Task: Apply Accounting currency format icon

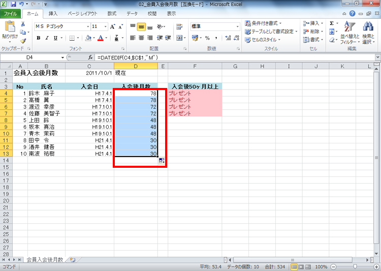Action: click(x=195, y=38)
